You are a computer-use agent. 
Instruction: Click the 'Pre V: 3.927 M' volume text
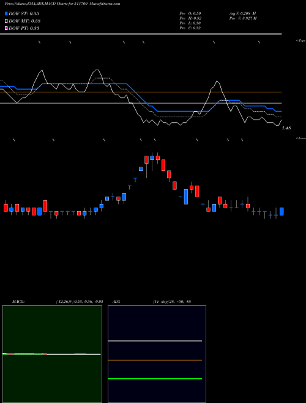pos(243,18)
